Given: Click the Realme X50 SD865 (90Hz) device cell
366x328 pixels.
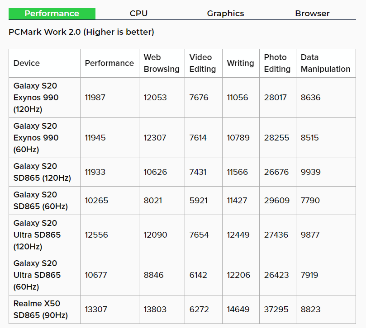Looking at the screenshot, I should (x=40, y=309).
